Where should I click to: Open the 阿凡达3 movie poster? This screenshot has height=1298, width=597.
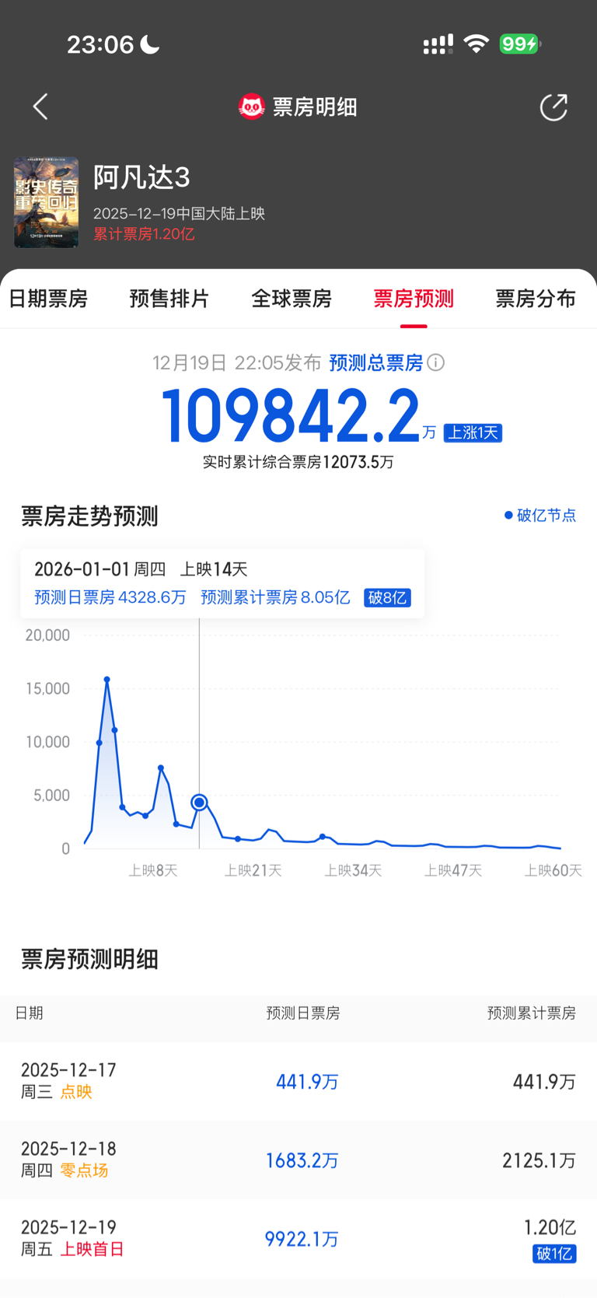click(x=46, y=202)
